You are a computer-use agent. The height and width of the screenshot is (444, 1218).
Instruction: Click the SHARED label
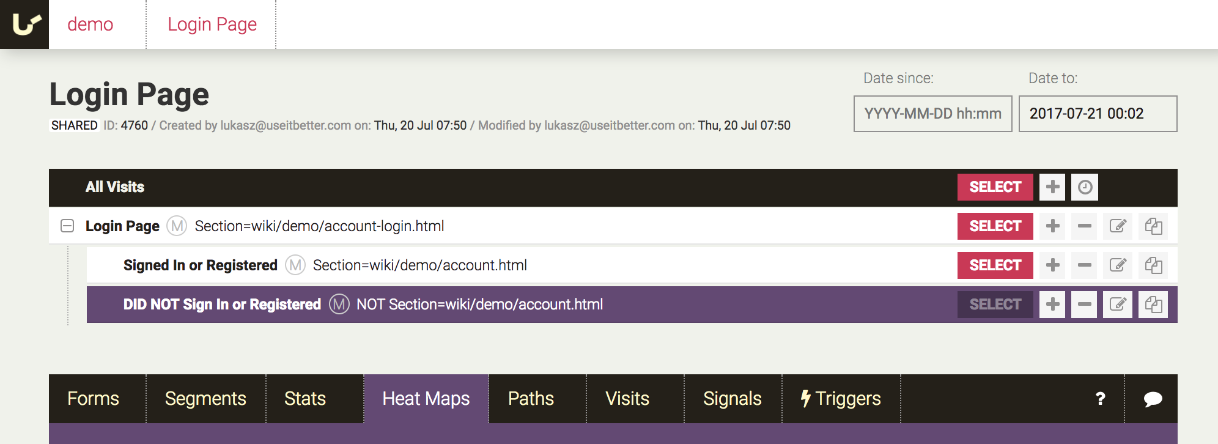[74, 125]
